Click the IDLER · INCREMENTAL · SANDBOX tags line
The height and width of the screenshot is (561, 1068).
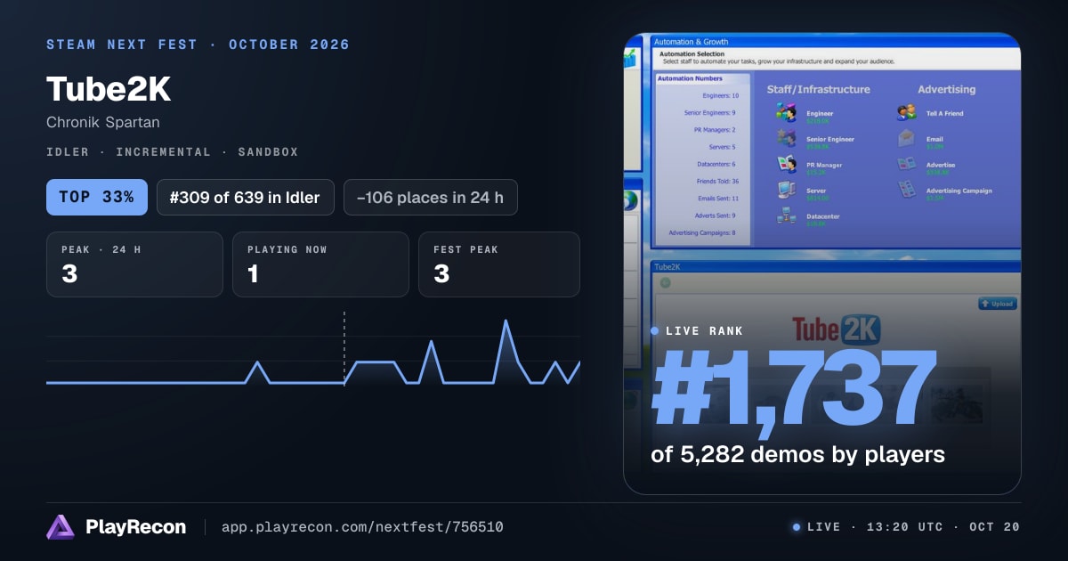click(x=173, y=152)
